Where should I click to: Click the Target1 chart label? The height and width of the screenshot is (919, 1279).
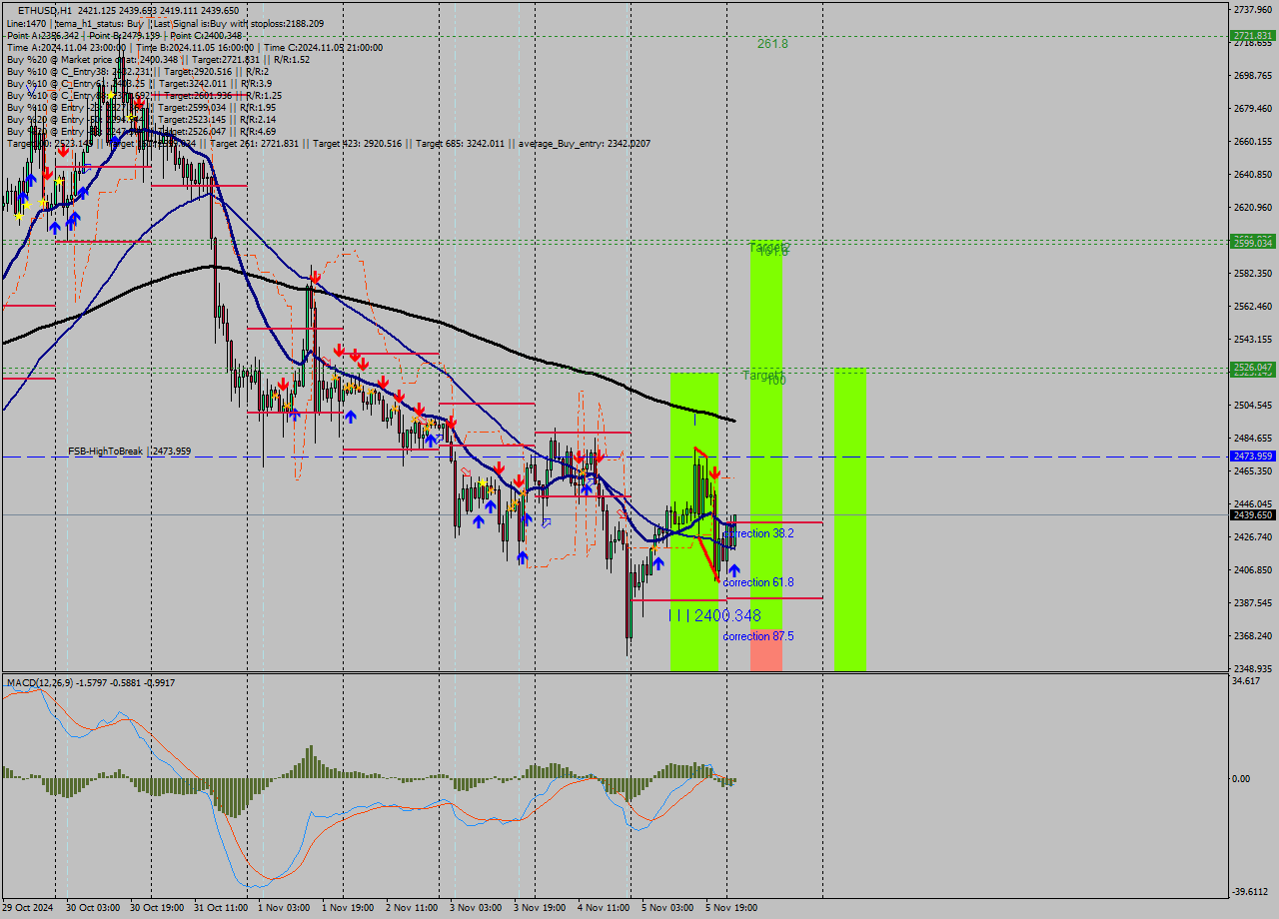761,376
